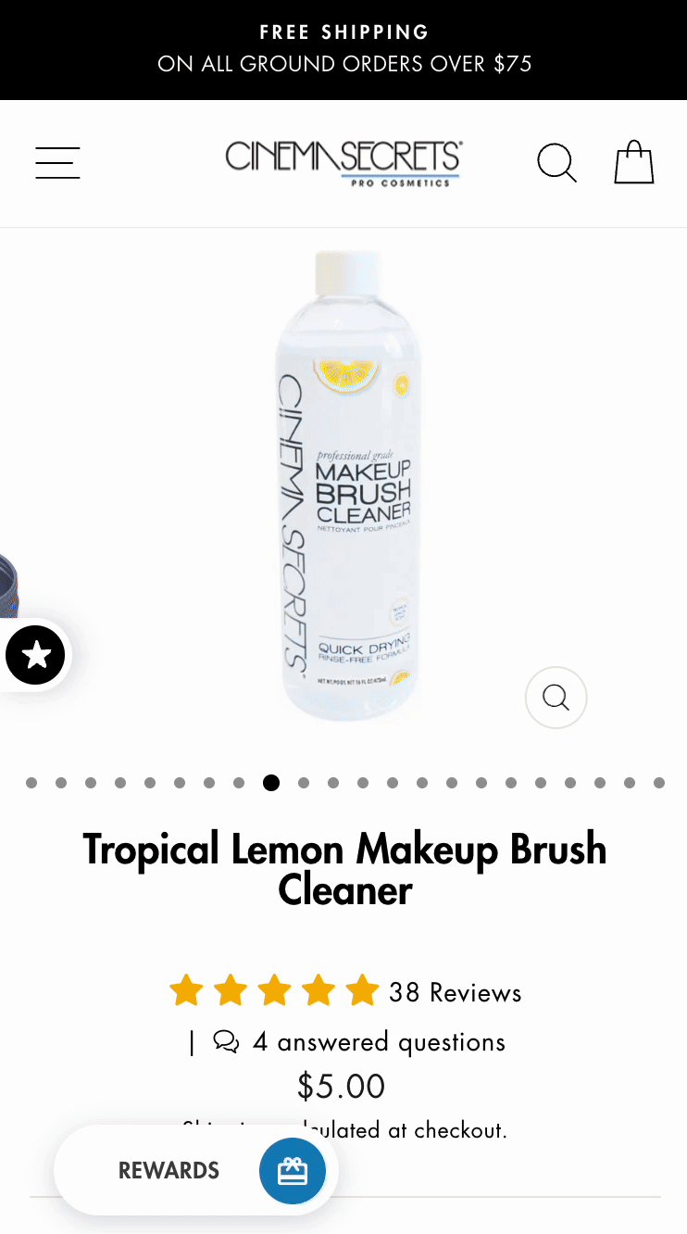Viewport: 687px width, 1234px height.
Task: Click the five-star rating stars
Action: pos(274,990)
